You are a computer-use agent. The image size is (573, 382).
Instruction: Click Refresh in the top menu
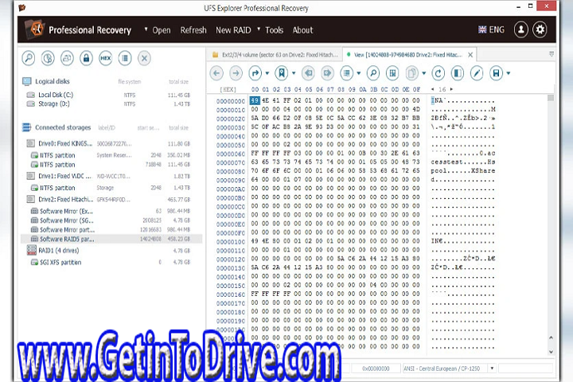(193, 30)
